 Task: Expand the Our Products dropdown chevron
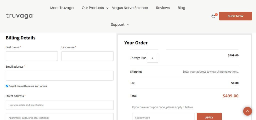pos(107,8)
